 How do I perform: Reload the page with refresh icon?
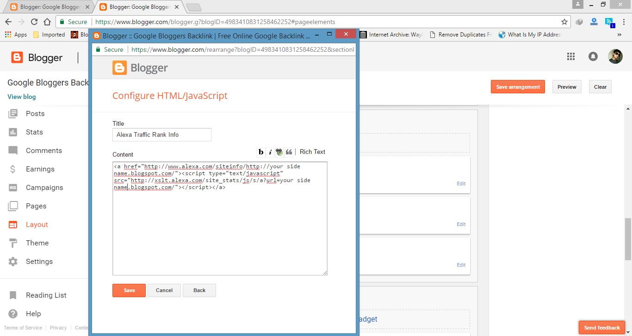[34, 22]
